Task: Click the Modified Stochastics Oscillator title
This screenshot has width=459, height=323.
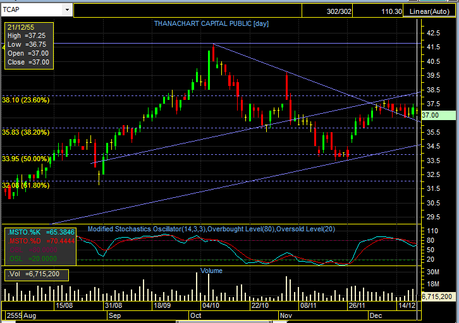Action: 211,229
